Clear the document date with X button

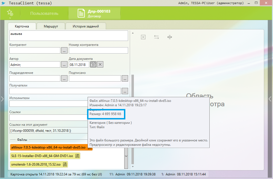100,65
